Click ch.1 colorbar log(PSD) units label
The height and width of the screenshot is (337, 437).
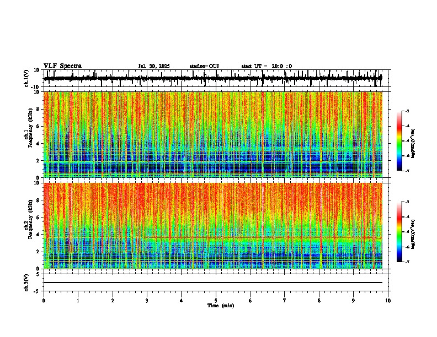(x=413, y=143)
